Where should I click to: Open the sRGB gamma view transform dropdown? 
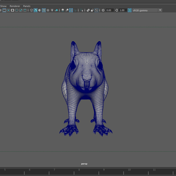pos(147,10)
